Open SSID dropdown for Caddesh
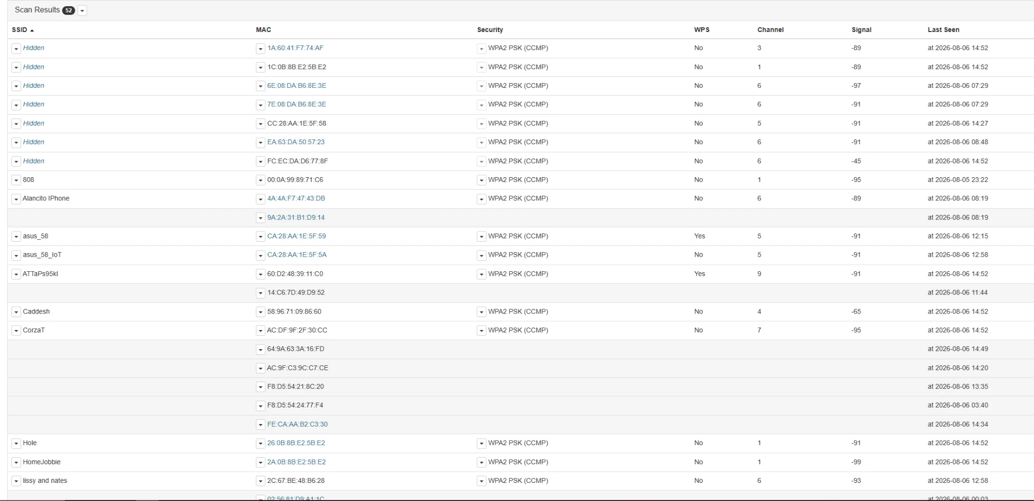This screenshot has width=1034, height=501. [x=16, y=312]
